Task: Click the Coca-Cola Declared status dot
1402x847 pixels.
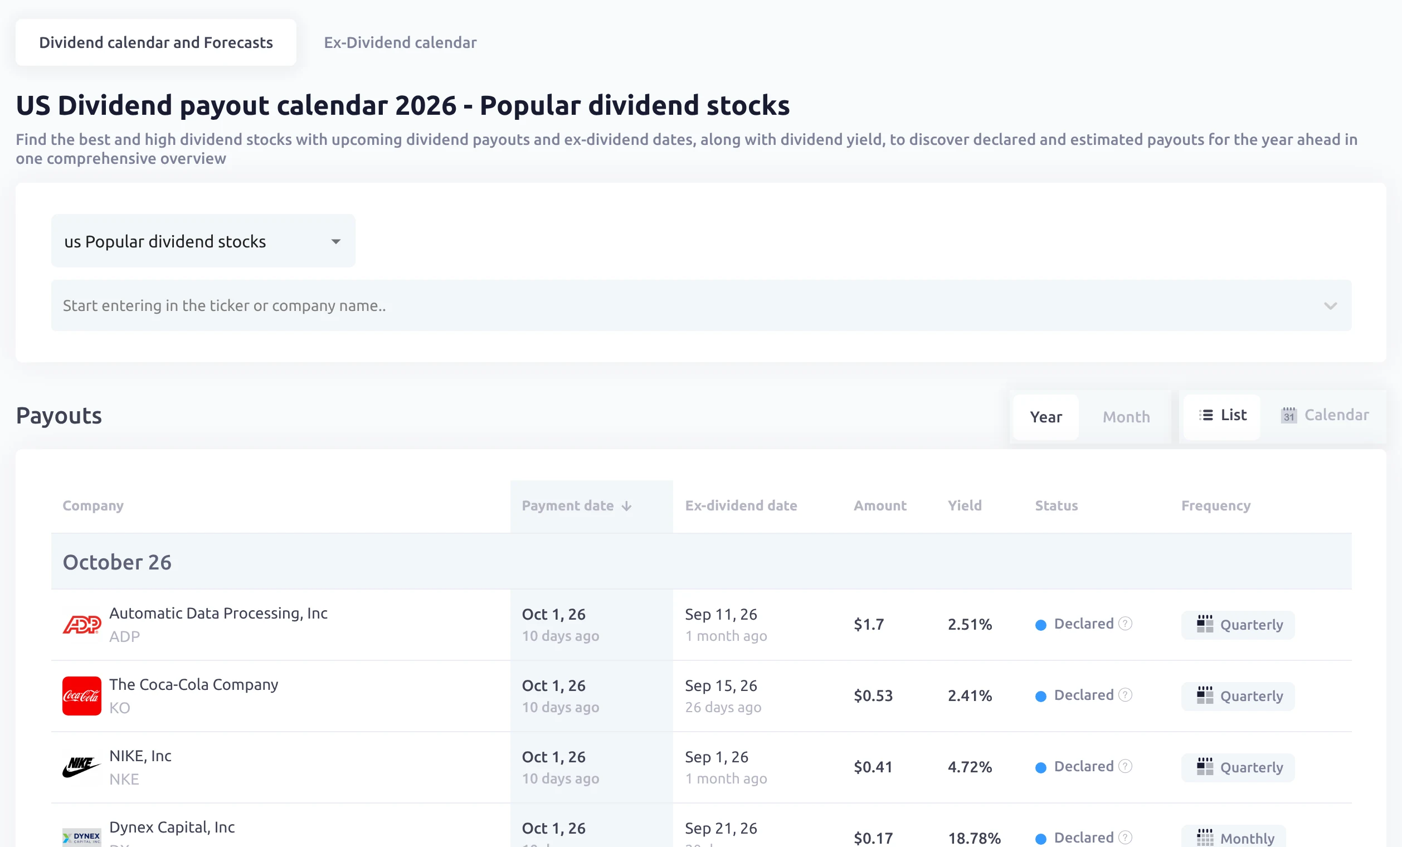Action: point(1041,696)
